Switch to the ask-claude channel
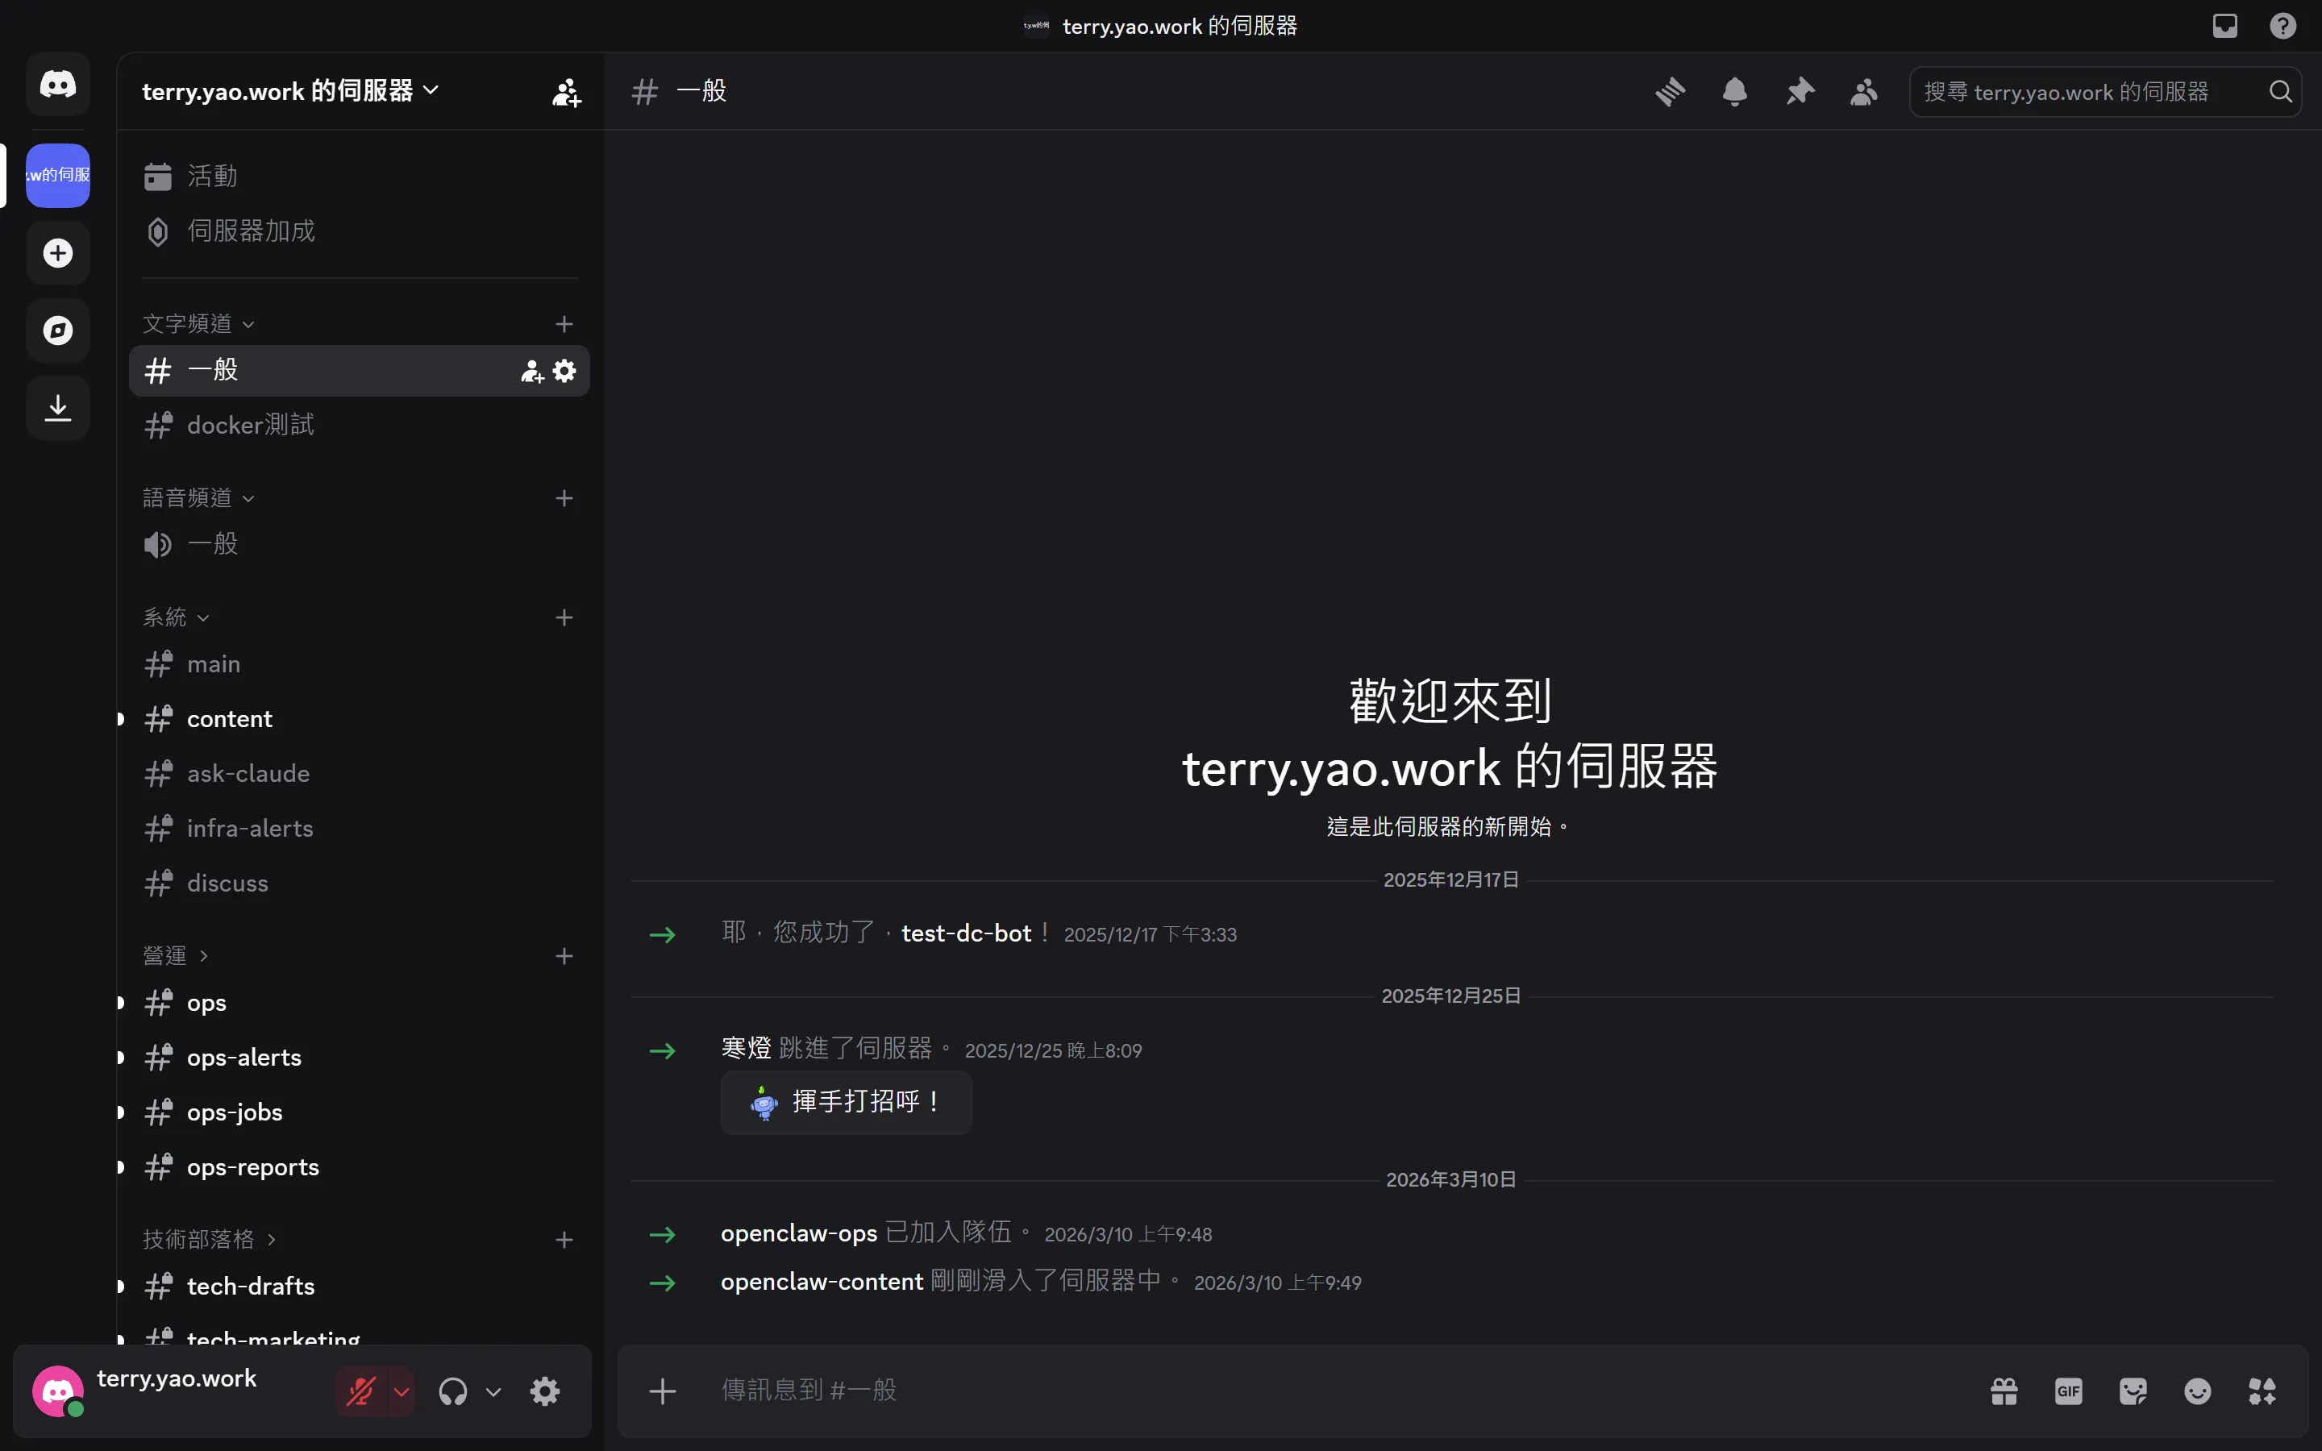 coord(360,774)
